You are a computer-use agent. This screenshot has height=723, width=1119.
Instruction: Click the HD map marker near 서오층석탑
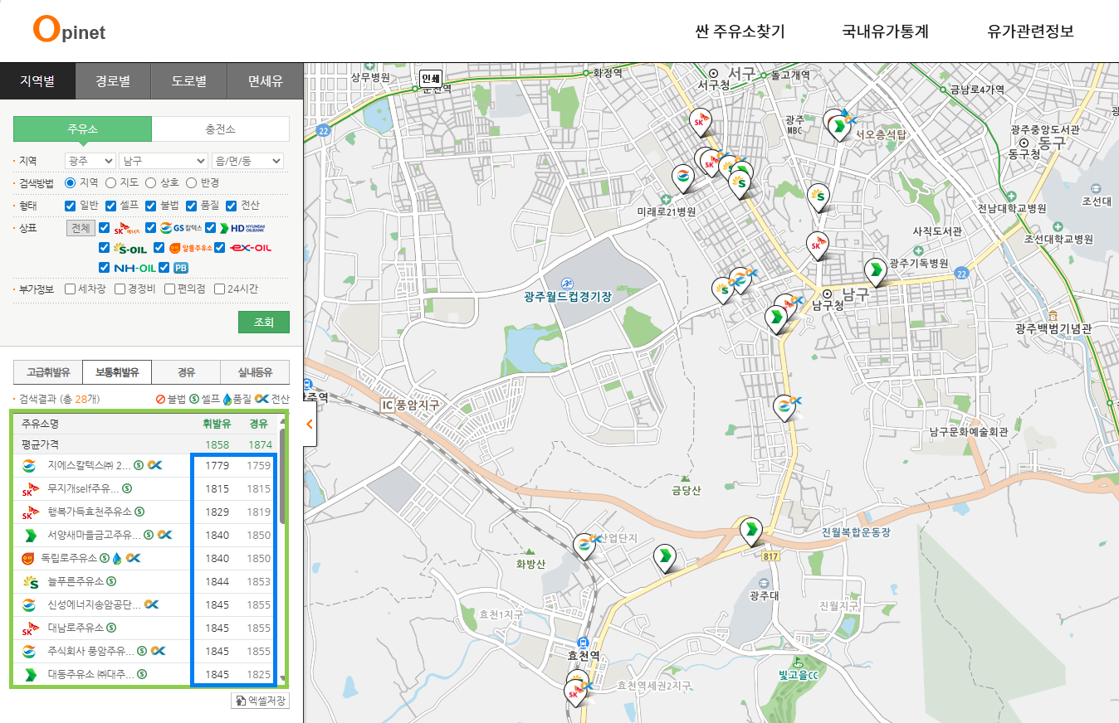coord(840,126)
